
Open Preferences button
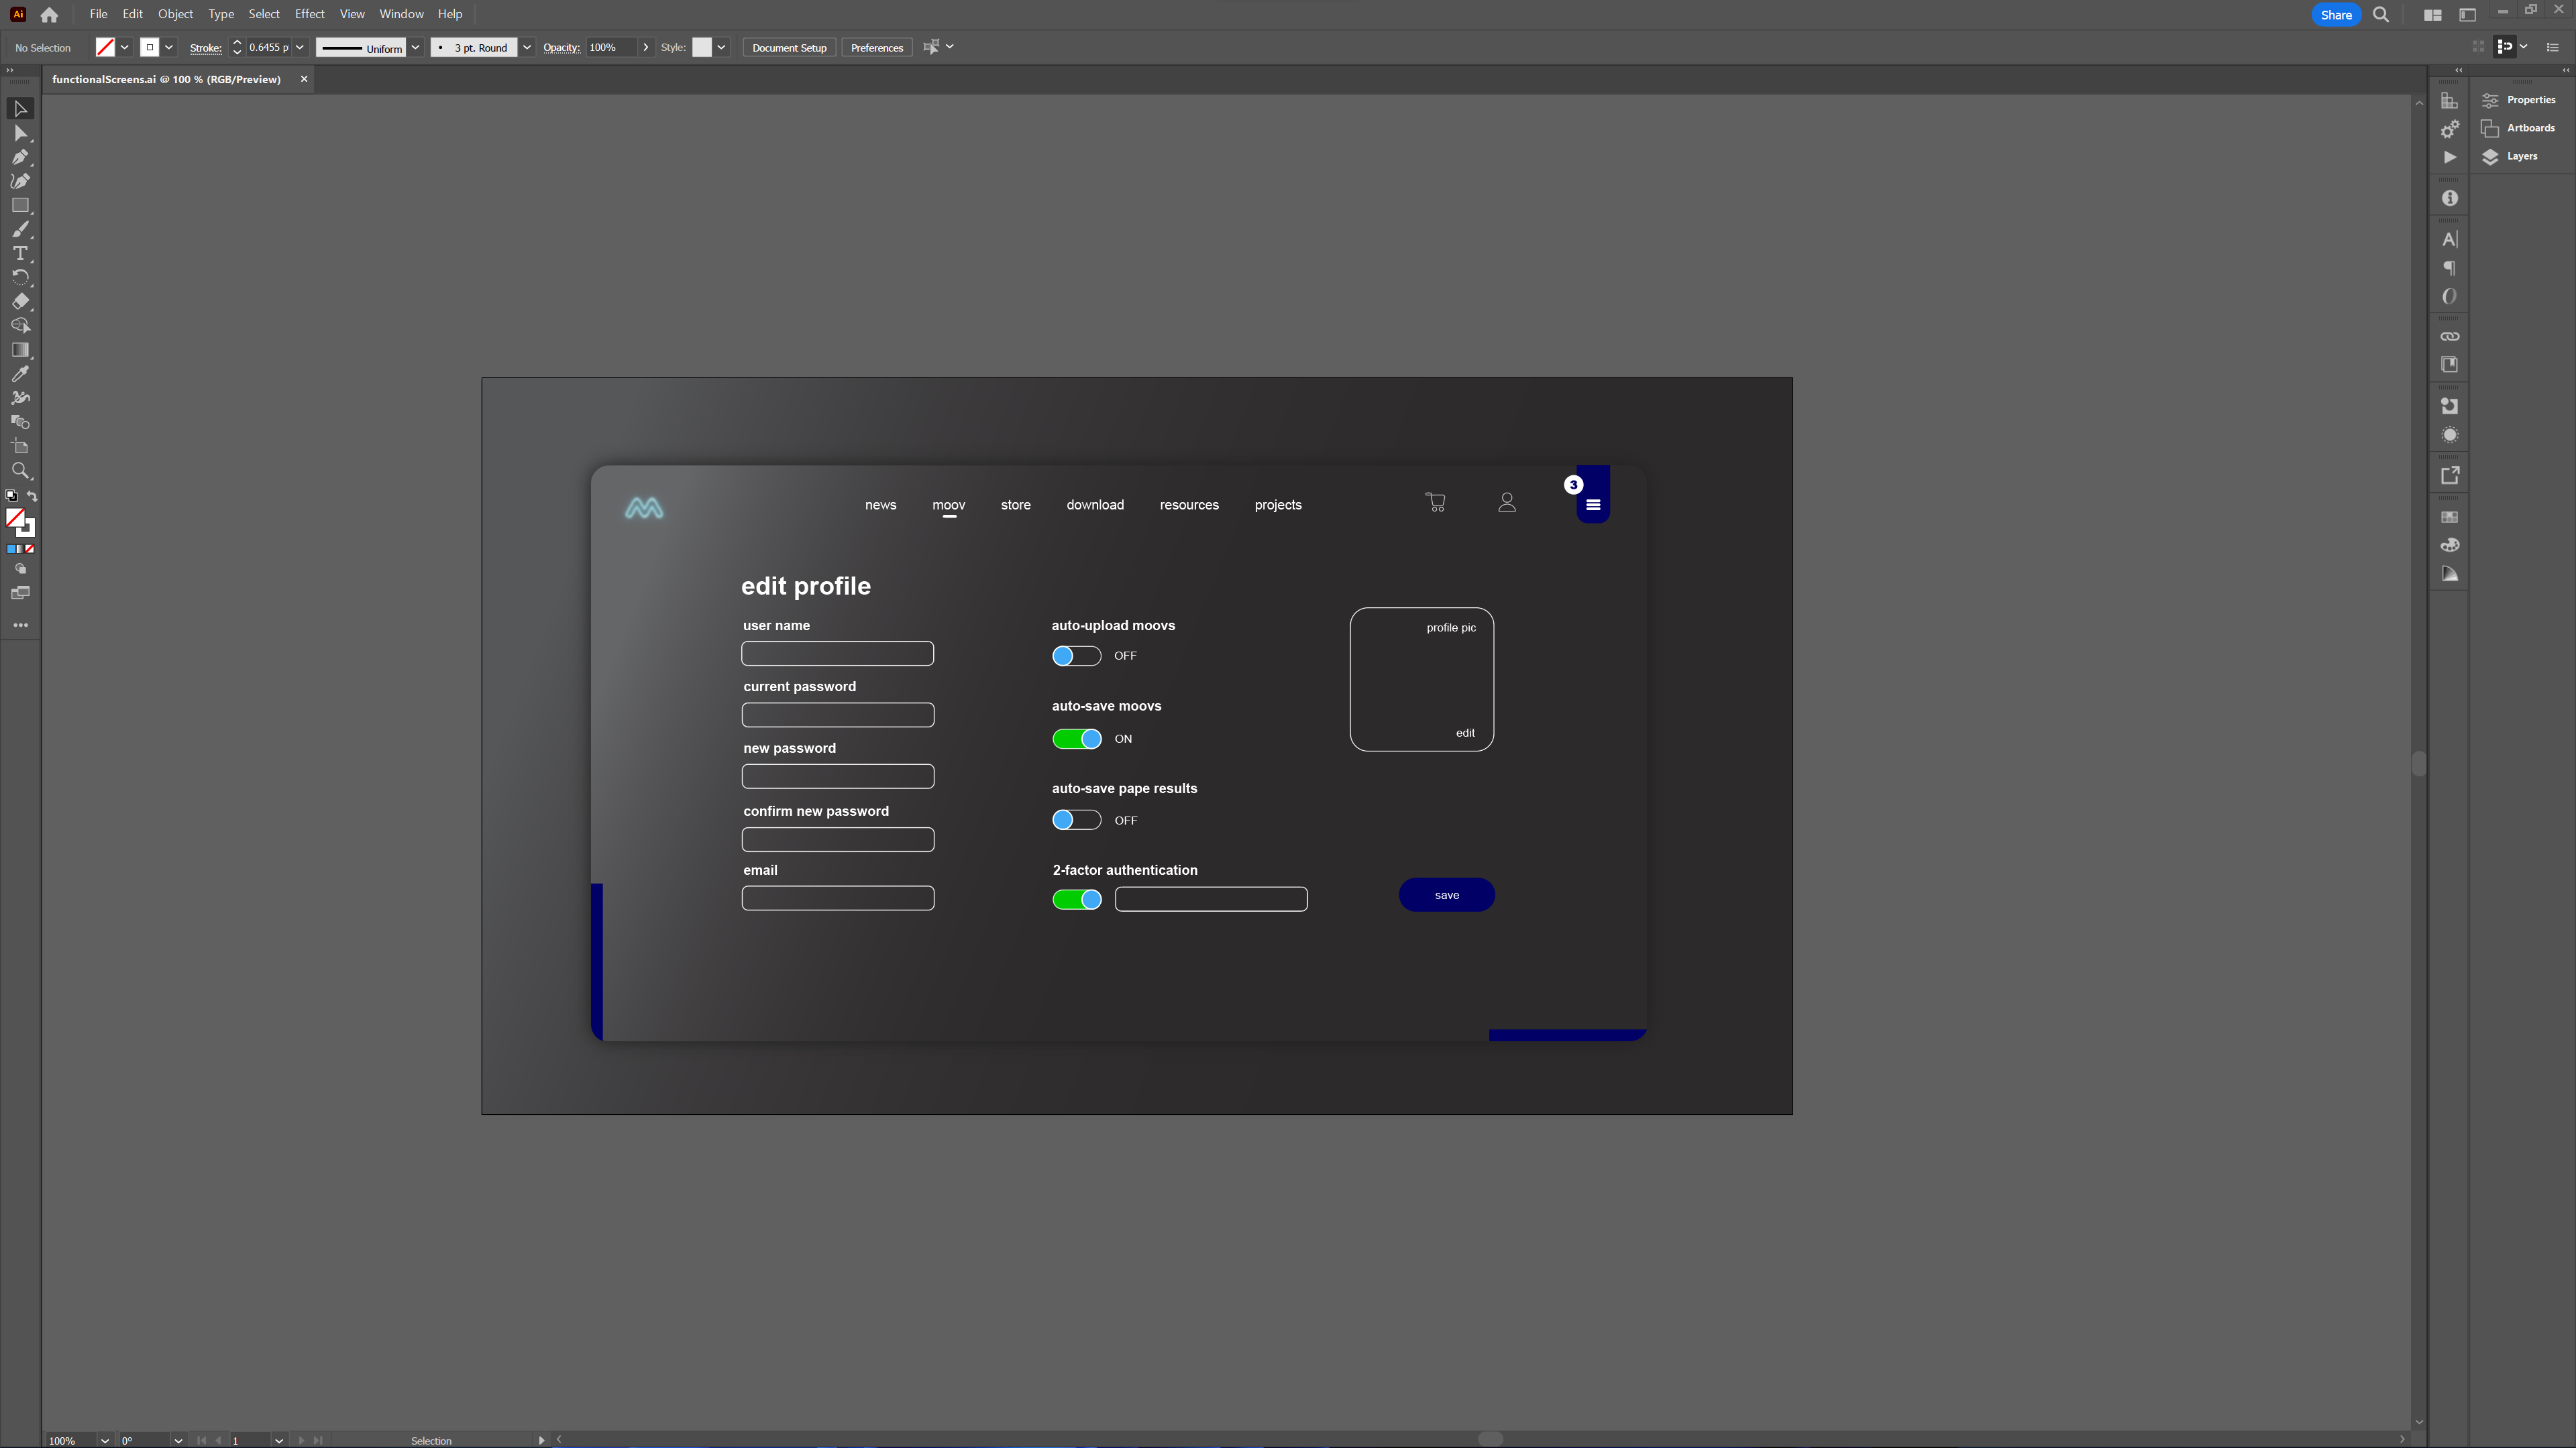(876, 47)
